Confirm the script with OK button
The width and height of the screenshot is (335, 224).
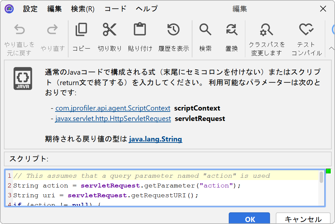250,219
